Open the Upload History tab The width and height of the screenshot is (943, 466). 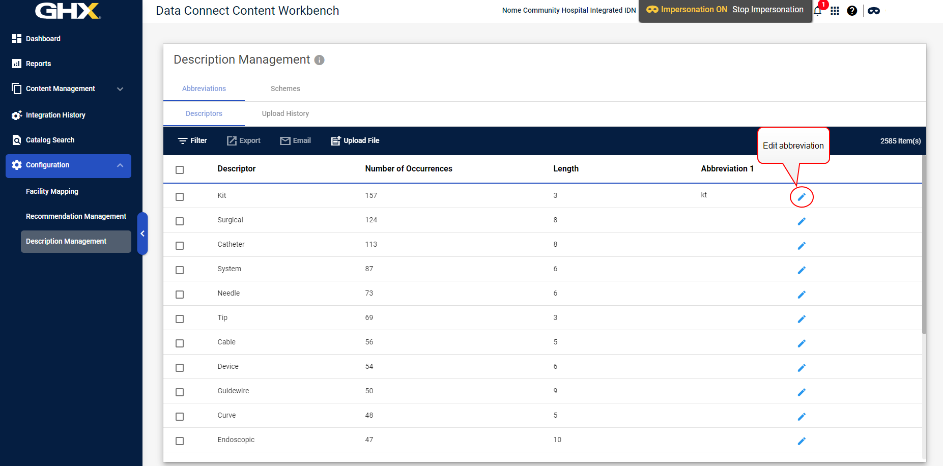coord(285,113)
